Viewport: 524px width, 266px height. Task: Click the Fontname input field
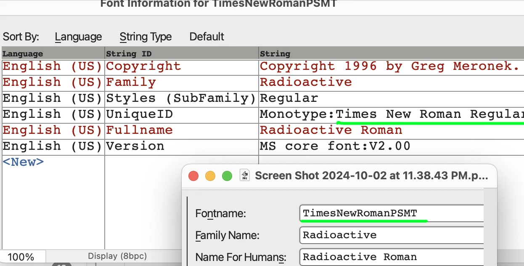click(x=392, y=213)
